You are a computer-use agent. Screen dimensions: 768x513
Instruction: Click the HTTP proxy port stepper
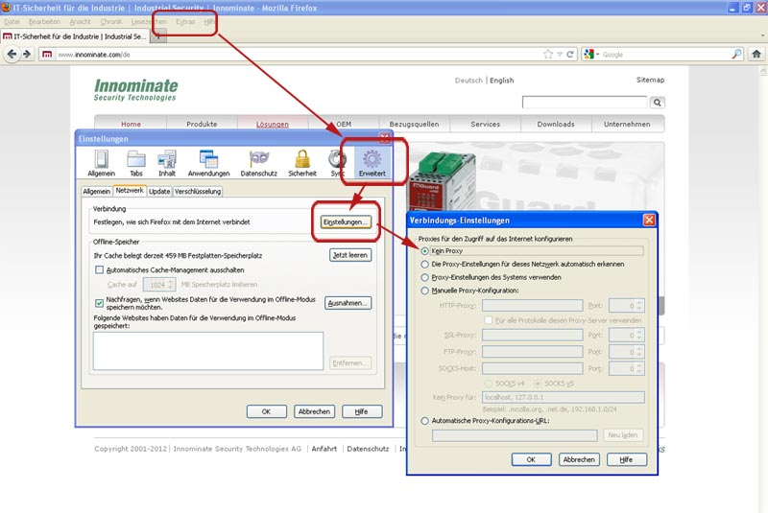coord(639,305)
